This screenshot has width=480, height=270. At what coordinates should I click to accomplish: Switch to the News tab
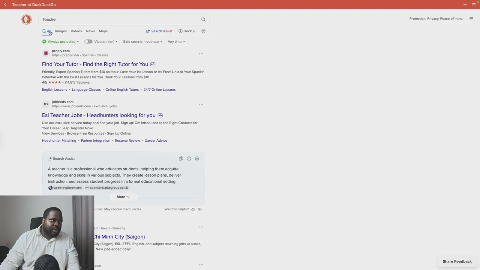click(x=90, y=31)
